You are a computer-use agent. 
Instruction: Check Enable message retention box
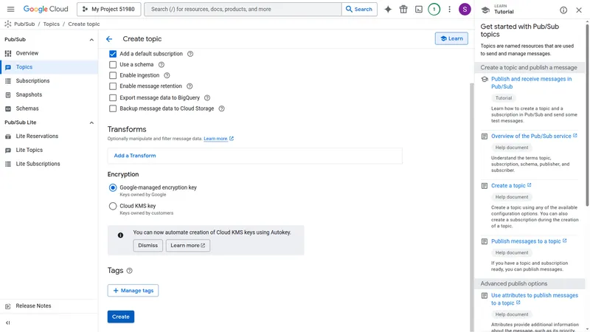[113, 86]
